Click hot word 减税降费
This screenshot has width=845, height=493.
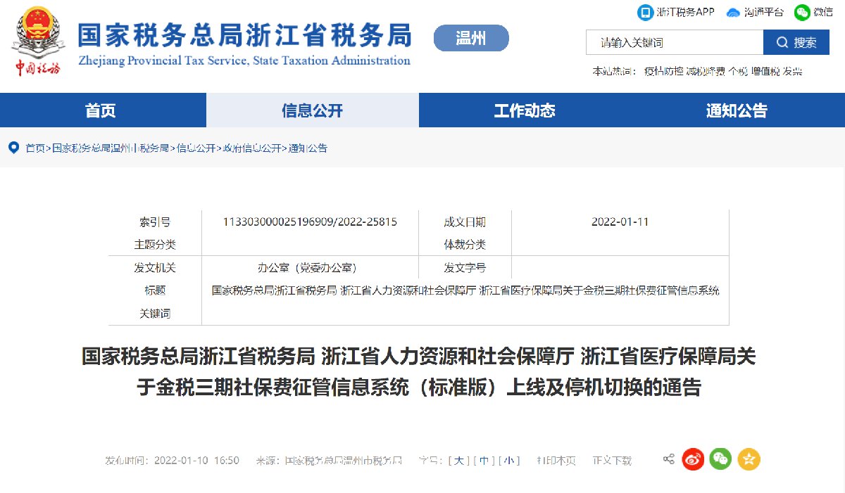tap(706, 71)
